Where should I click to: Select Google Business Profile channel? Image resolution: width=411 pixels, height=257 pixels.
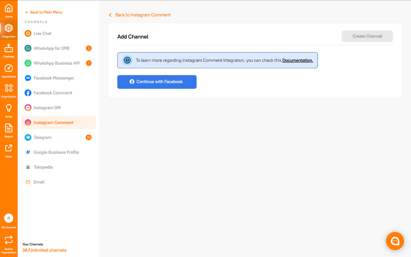[x=56, y=152]
